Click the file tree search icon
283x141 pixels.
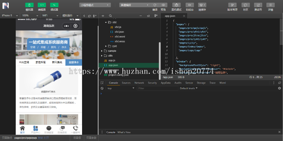(110, 16)
